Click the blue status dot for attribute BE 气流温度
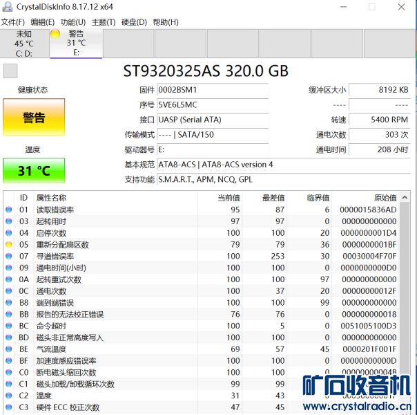This screenshot has width=417, height=415. click(x=9, y=349)
